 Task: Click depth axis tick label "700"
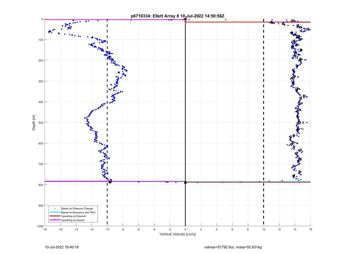(41, 164)
